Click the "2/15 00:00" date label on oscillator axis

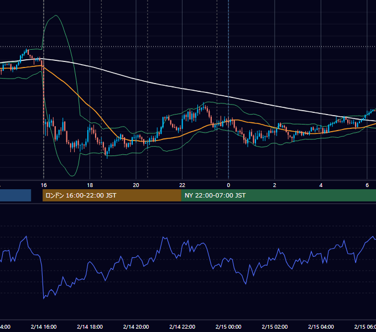coord(228,326)
